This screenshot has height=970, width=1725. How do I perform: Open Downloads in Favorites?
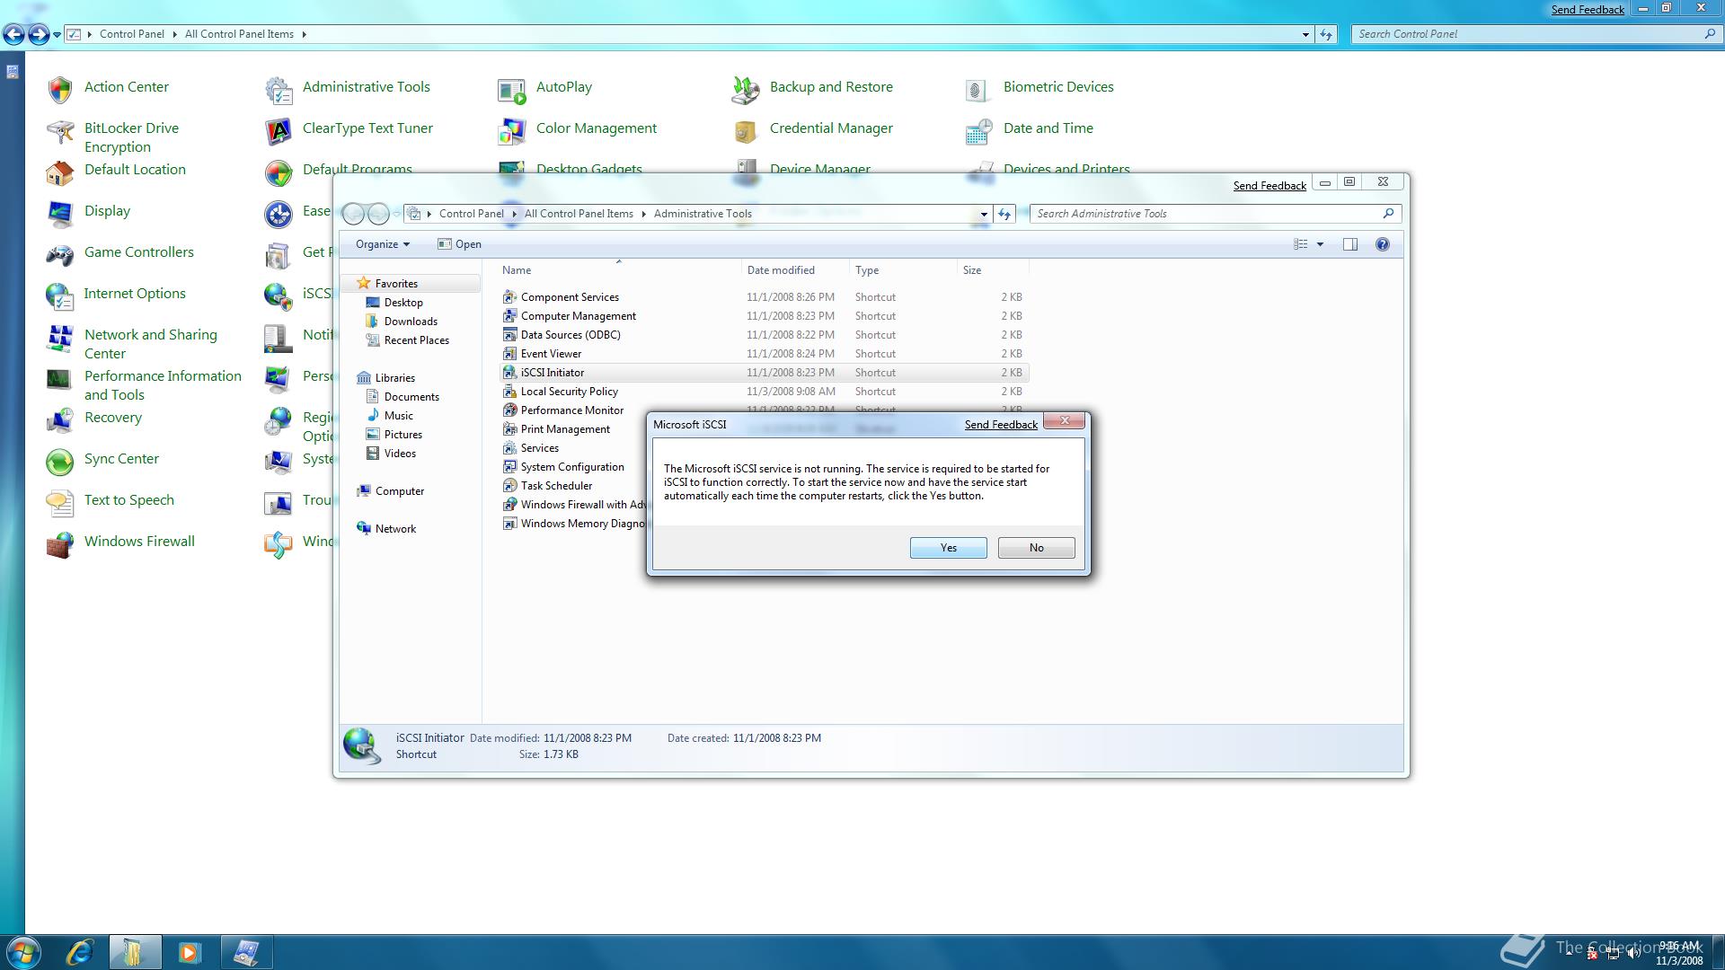pyautogui.click(x=411, y=322)
